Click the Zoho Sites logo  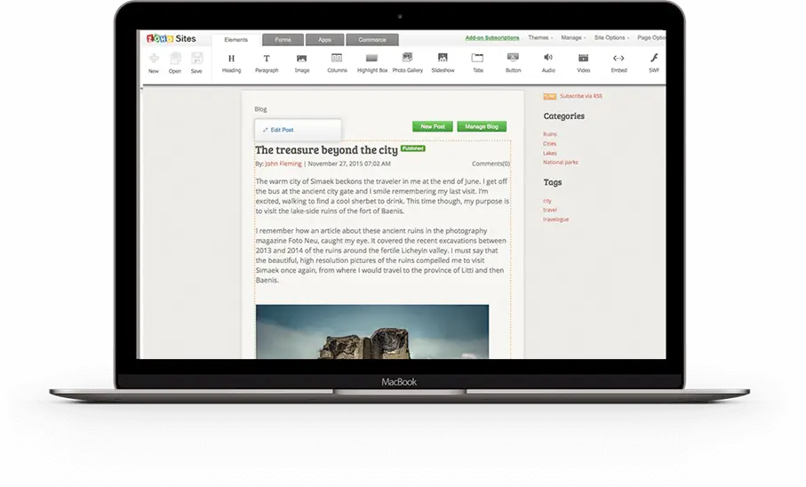click(x=172, y=38)
